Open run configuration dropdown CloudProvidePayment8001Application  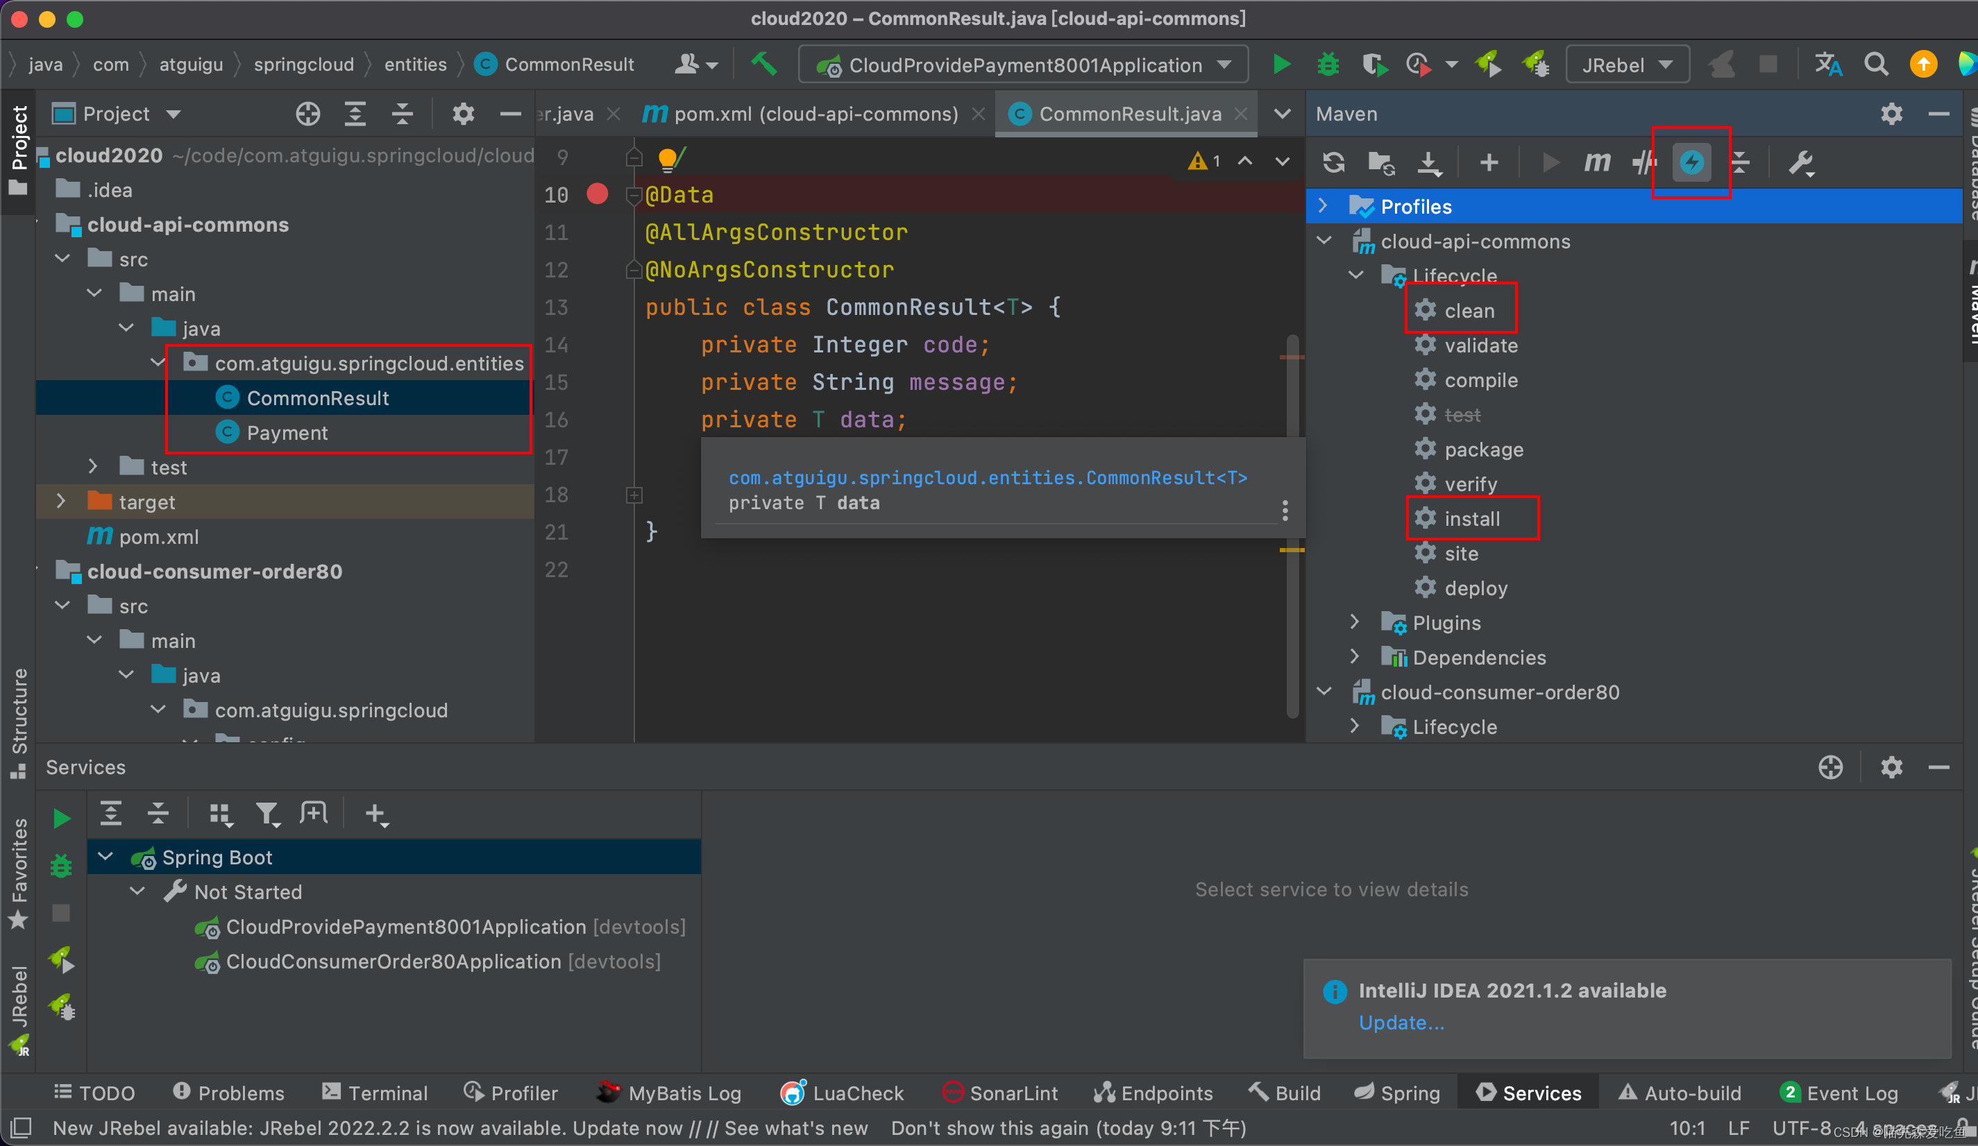pyautogui.click(x=1023, y=65)
